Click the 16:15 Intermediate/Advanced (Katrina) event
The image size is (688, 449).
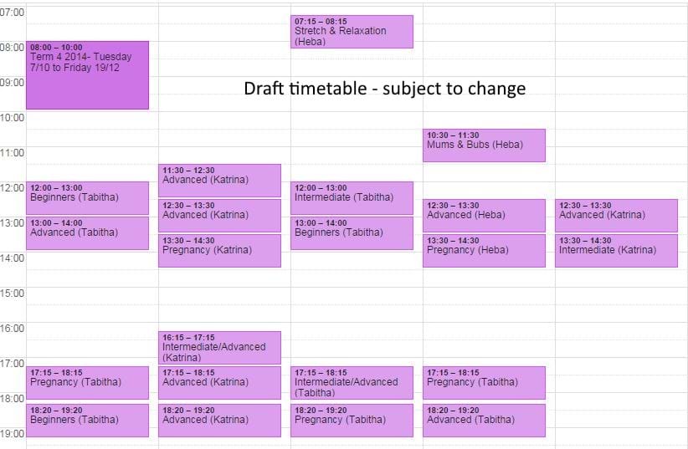point(219,348)
